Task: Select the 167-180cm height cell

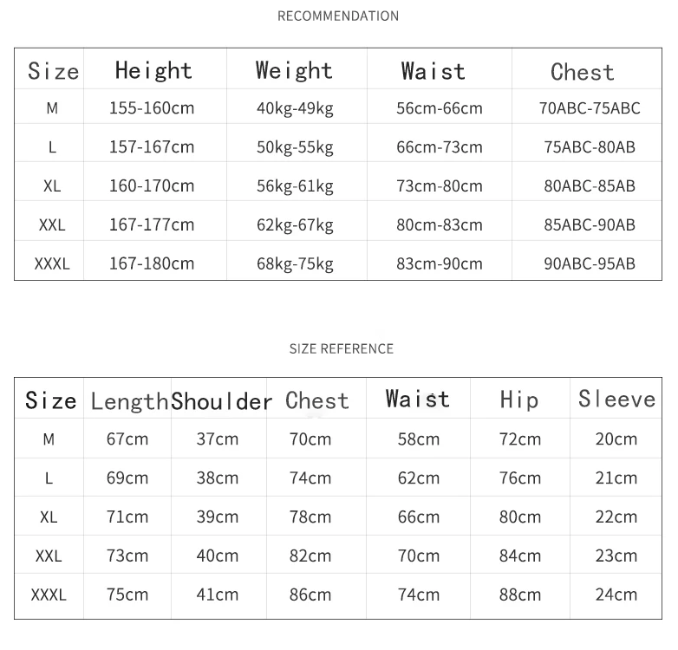Action: pyautogui.click(x=152, y=263)
